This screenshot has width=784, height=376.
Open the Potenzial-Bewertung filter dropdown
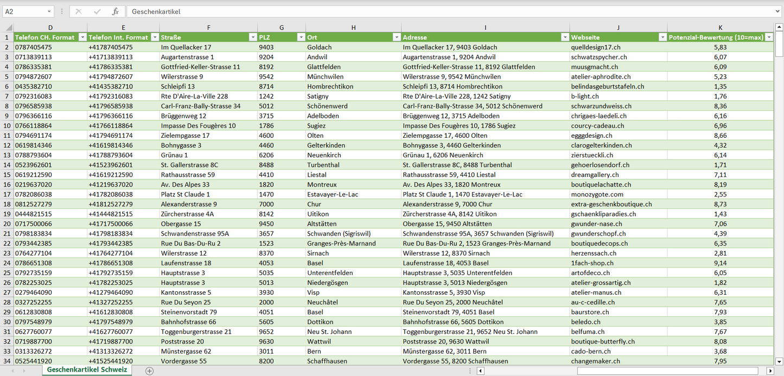pos(768,37)
